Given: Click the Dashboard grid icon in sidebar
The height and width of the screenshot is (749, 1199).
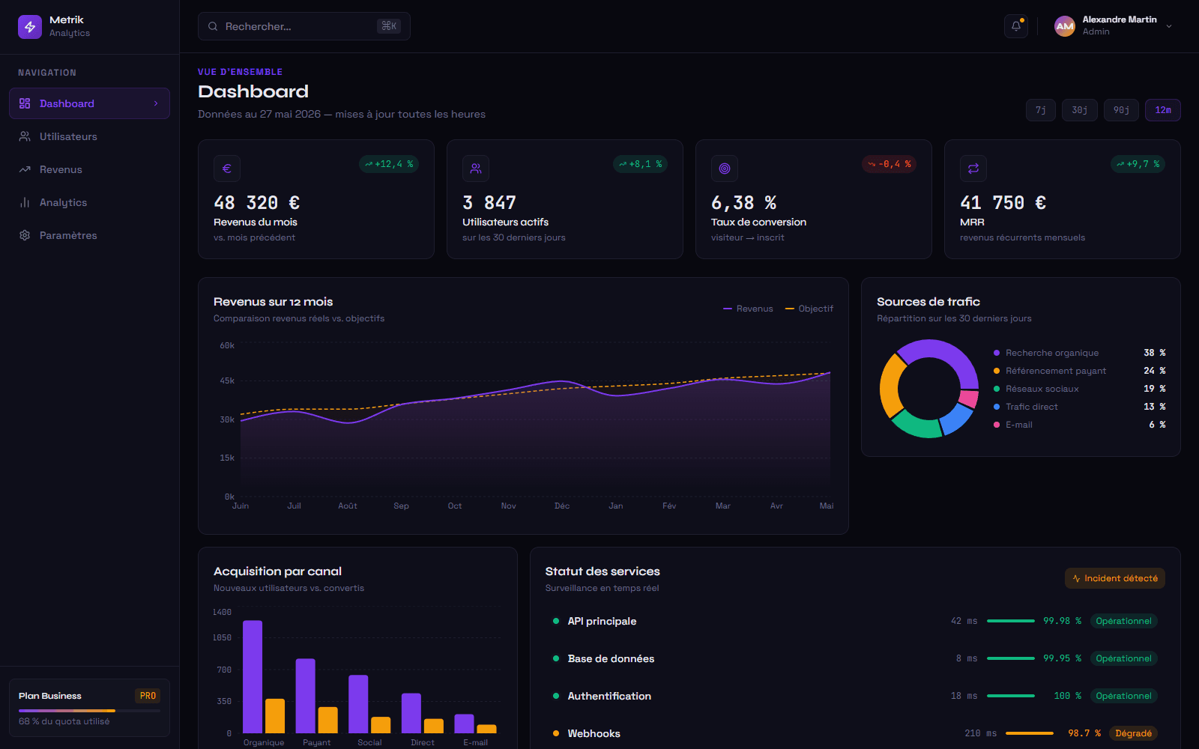Looking at the screenshot, I should coord(25,103).
